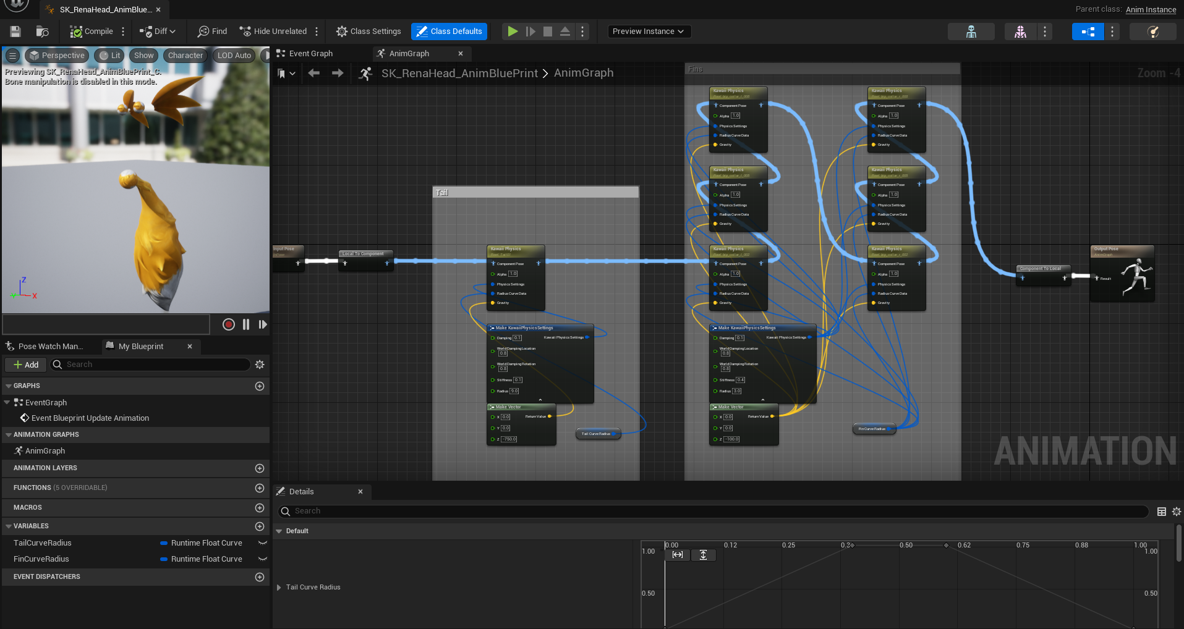
Task: Open Class Defaults
Action: tap(449, 32)
